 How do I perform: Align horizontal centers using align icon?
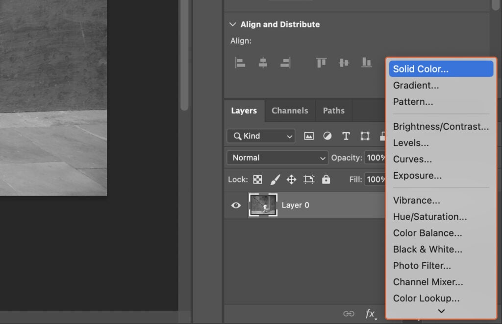[x=263, y=62]
